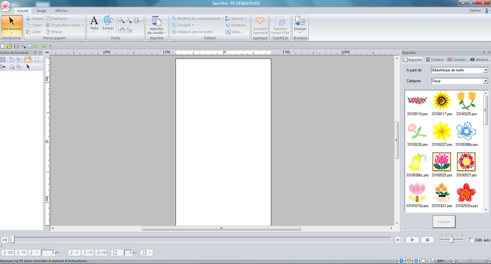Enable the Défil. auto. checkbox
The width and height of the screenshot is (491, 264).
click(472, 240)
